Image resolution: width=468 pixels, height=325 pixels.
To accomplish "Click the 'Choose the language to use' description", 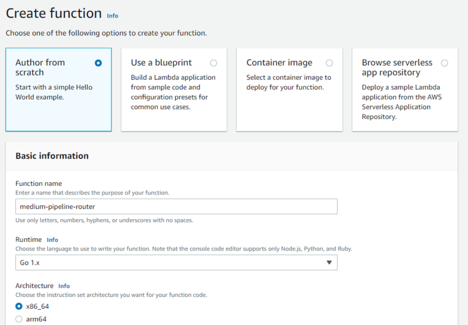I will 184,249.
